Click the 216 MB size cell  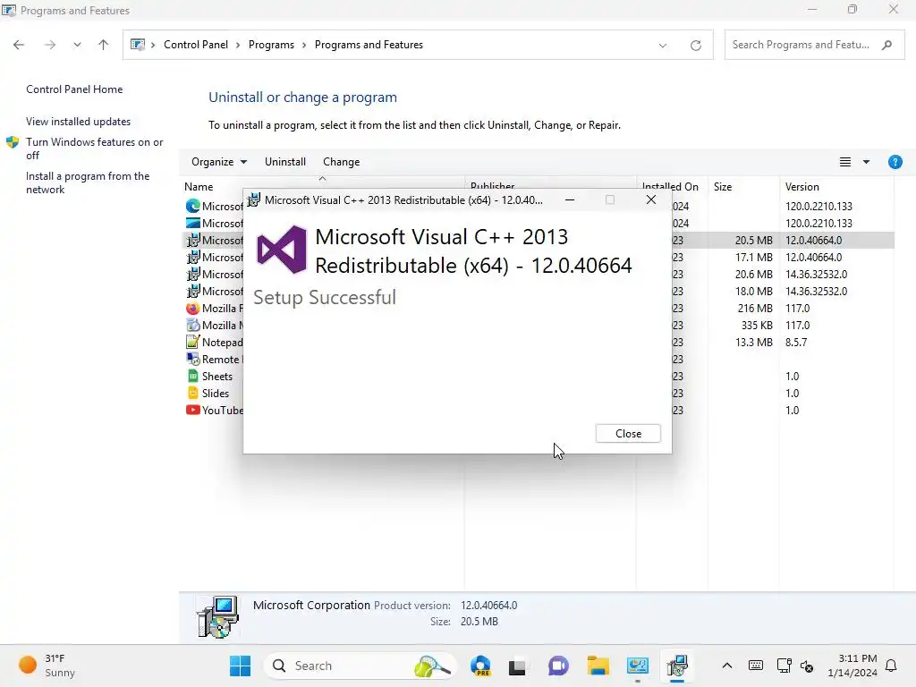click(x=755, y=308)
